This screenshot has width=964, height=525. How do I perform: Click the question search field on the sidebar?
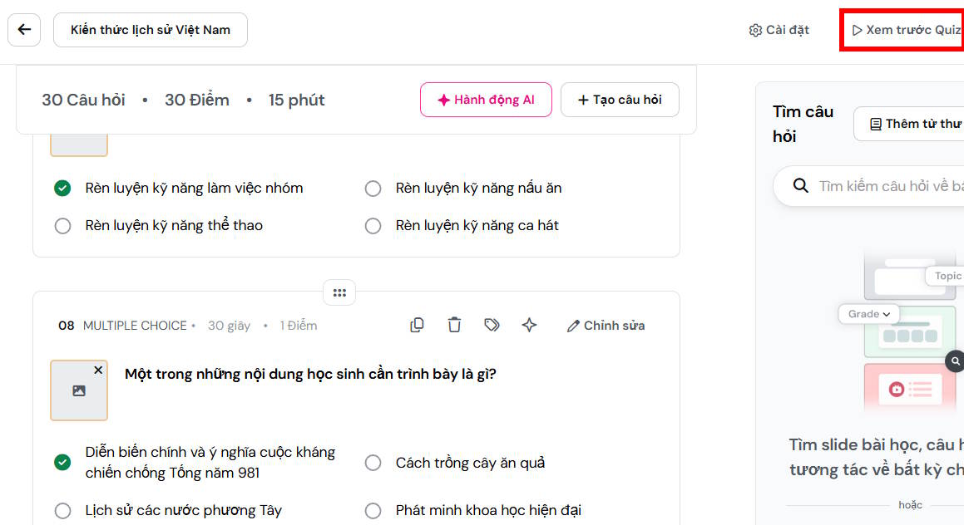[x=882, y=186]
